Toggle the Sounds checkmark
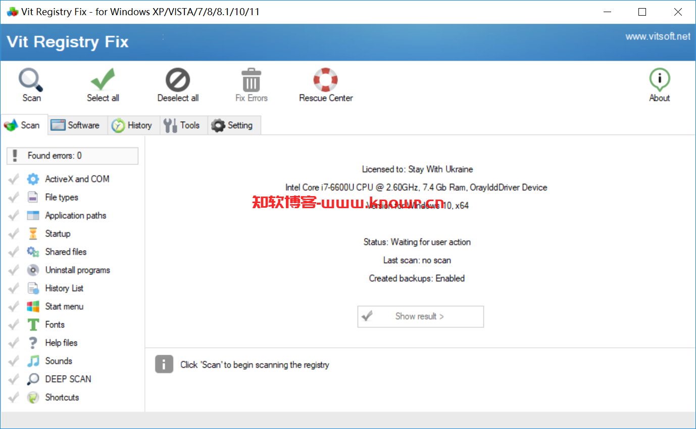Image resolution: width=696 pixels, height=429 pixels. [14, 361]
